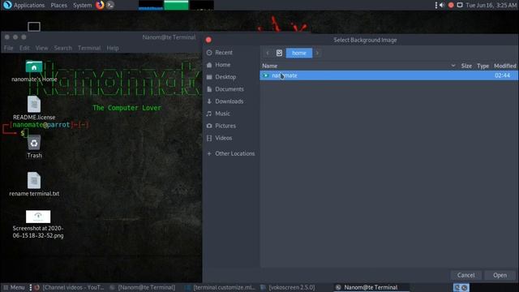Open Search menu in the terminal window
Viewport: 519px width, 292px height.
tap(63, 48)
